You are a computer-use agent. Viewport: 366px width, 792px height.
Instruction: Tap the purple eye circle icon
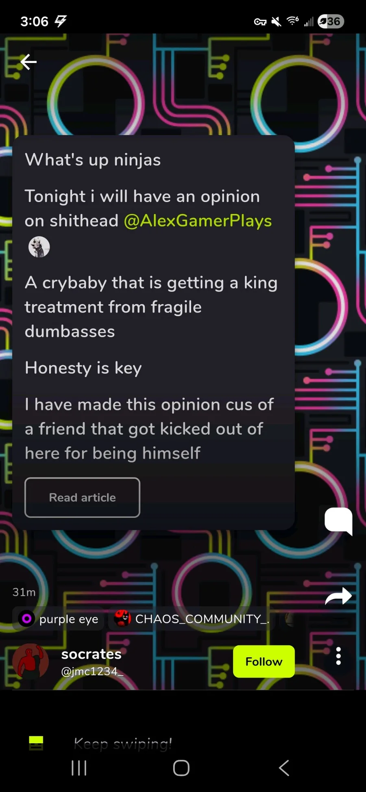(x=26, y=618)
